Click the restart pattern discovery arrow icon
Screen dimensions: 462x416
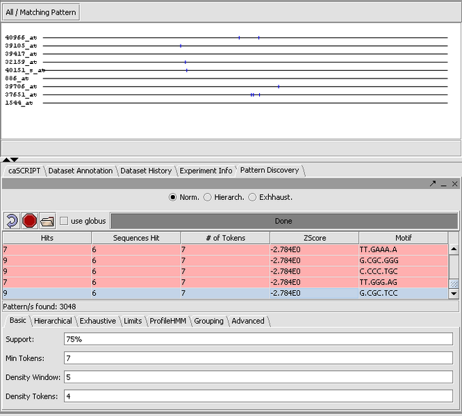12,221
